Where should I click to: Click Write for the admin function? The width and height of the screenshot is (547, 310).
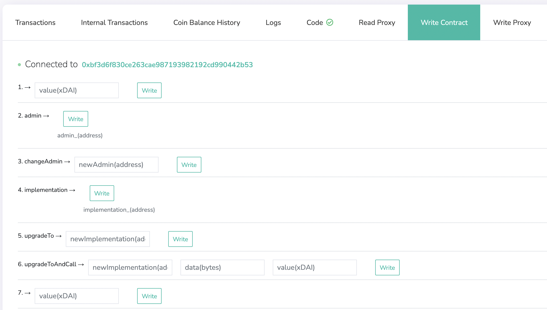point(75,119)
